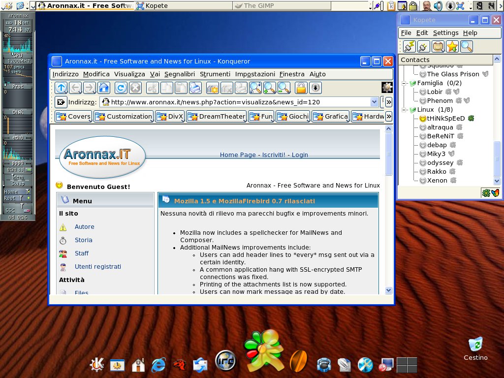The width and height of the screenshot is (504, 378).
Task: Open the Segnalibri menu
Action: (179, 74)
